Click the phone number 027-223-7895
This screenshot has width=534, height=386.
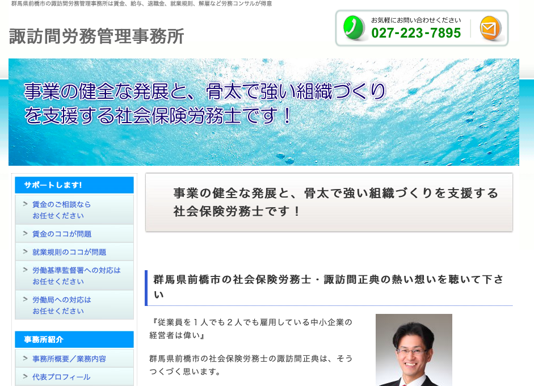pyautogui.click(x=416, y=33)
